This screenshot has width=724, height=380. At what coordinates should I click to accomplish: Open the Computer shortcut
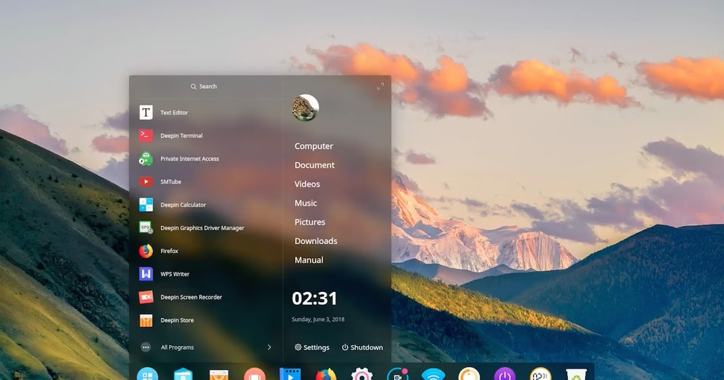[x=313, y=146]
